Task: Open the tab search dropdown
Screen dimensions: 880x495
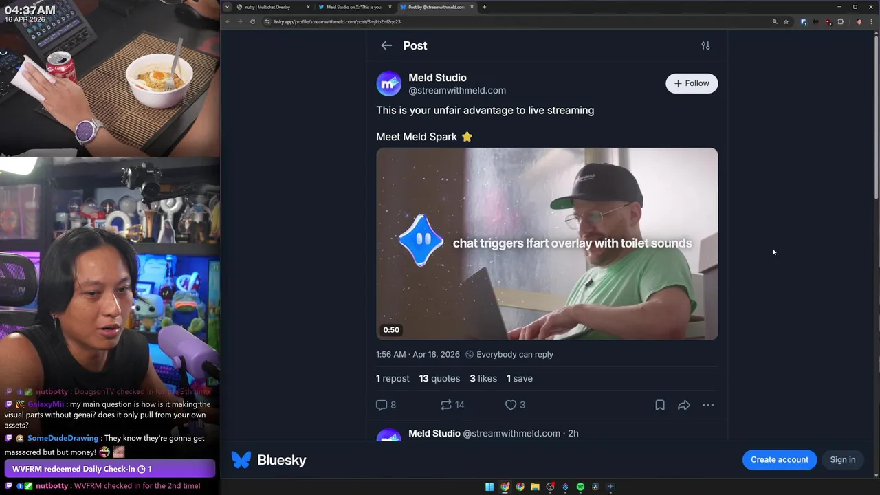Action: click(x=227, y=7)
